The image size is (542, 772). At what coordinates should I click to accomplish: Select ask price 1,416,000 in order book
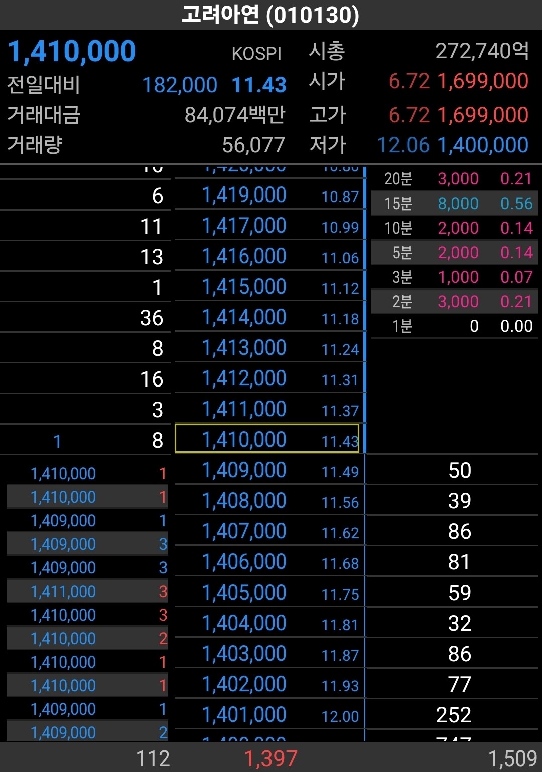pos(244,256)
